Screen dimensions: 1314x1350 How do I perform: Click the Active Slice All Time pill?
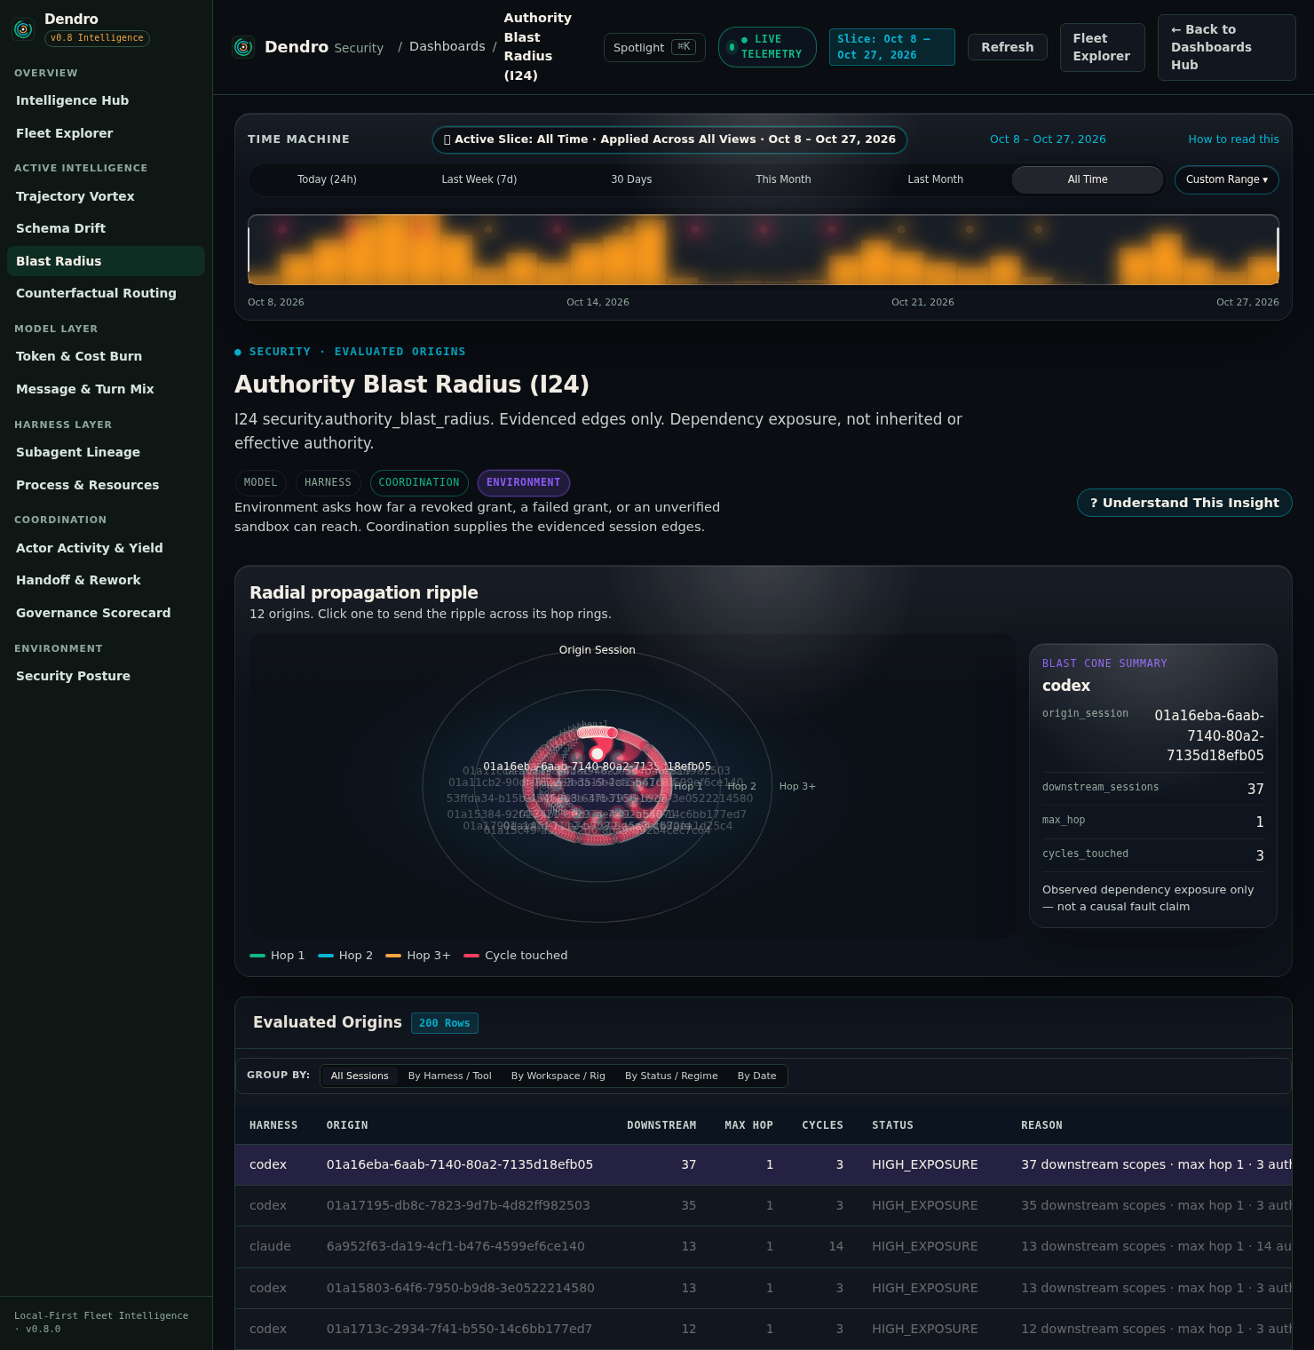click(x=669, y=139)
